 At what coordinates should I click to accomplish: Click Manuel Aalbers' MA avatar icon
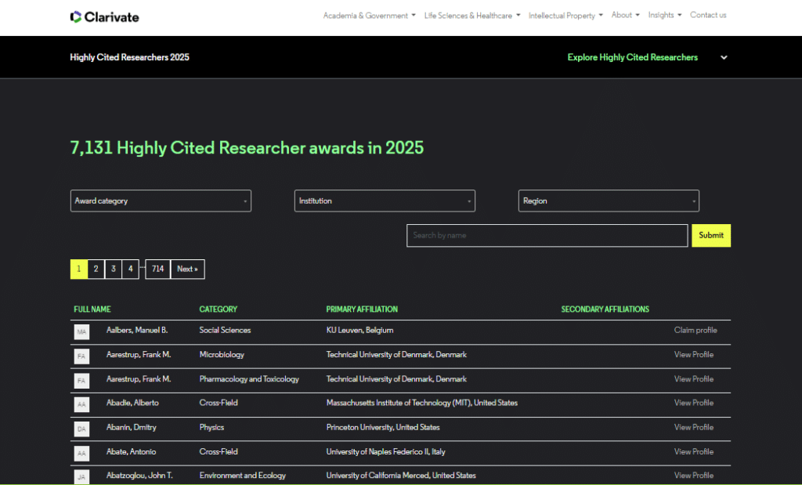pyautogui.click(x=81, y=332)
